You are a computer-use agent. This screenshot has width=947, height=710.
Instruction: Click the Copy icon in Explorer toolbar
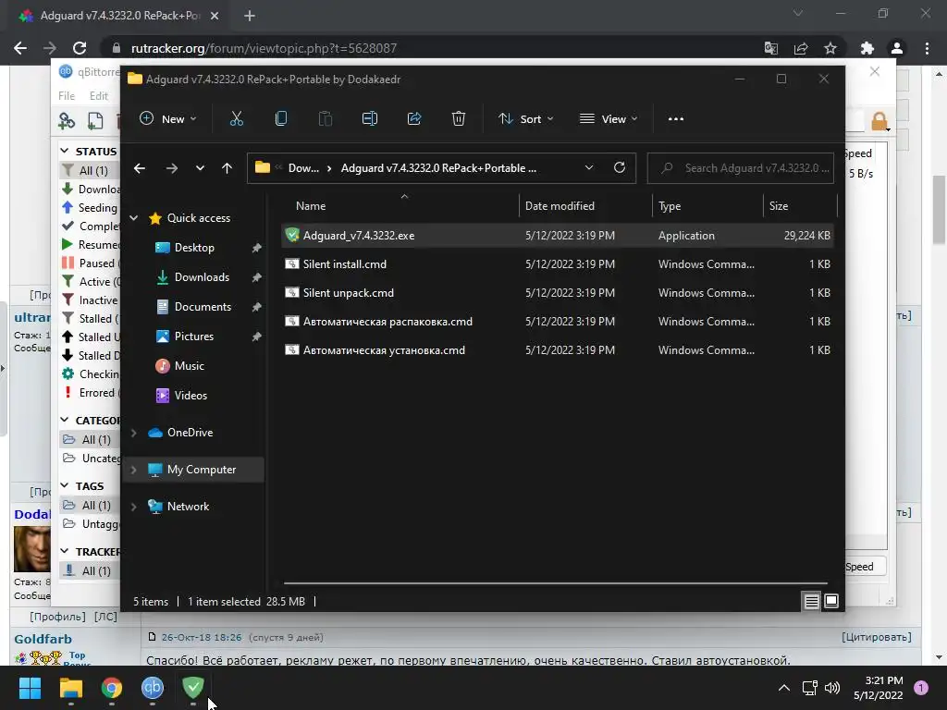point(281,119)
